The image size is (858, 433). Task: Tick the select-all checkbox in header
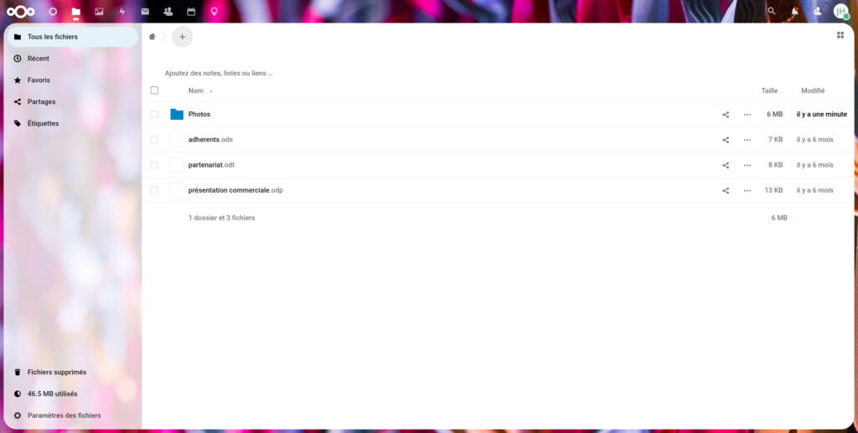pos(154,90)
